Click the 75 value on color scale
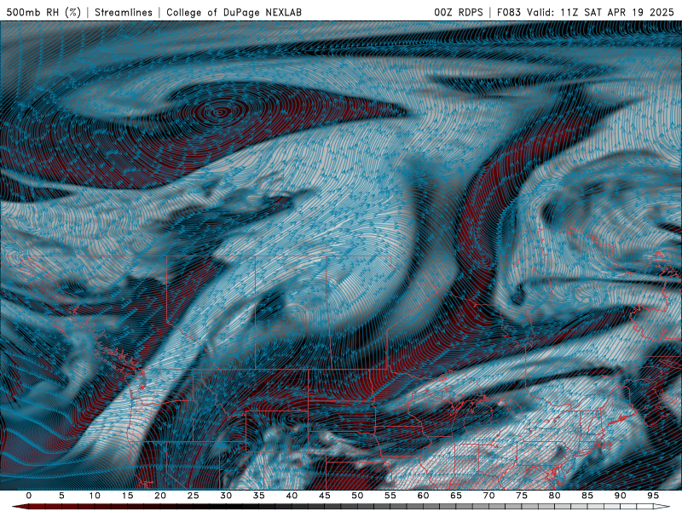 click(522, 496)
